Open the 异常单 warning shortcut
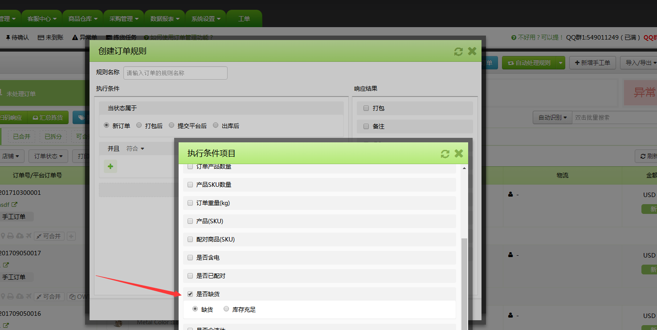 click(x=85, y=38)
